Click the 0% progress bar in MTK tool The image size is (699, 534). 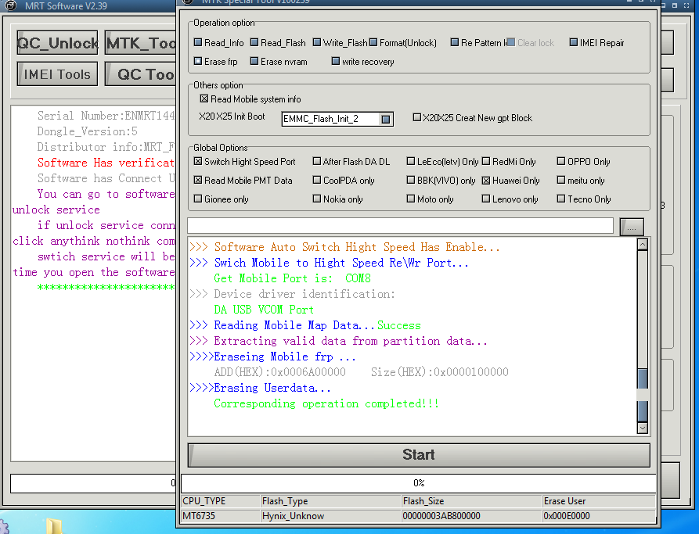pyautogui.click(x=419, y=483)
